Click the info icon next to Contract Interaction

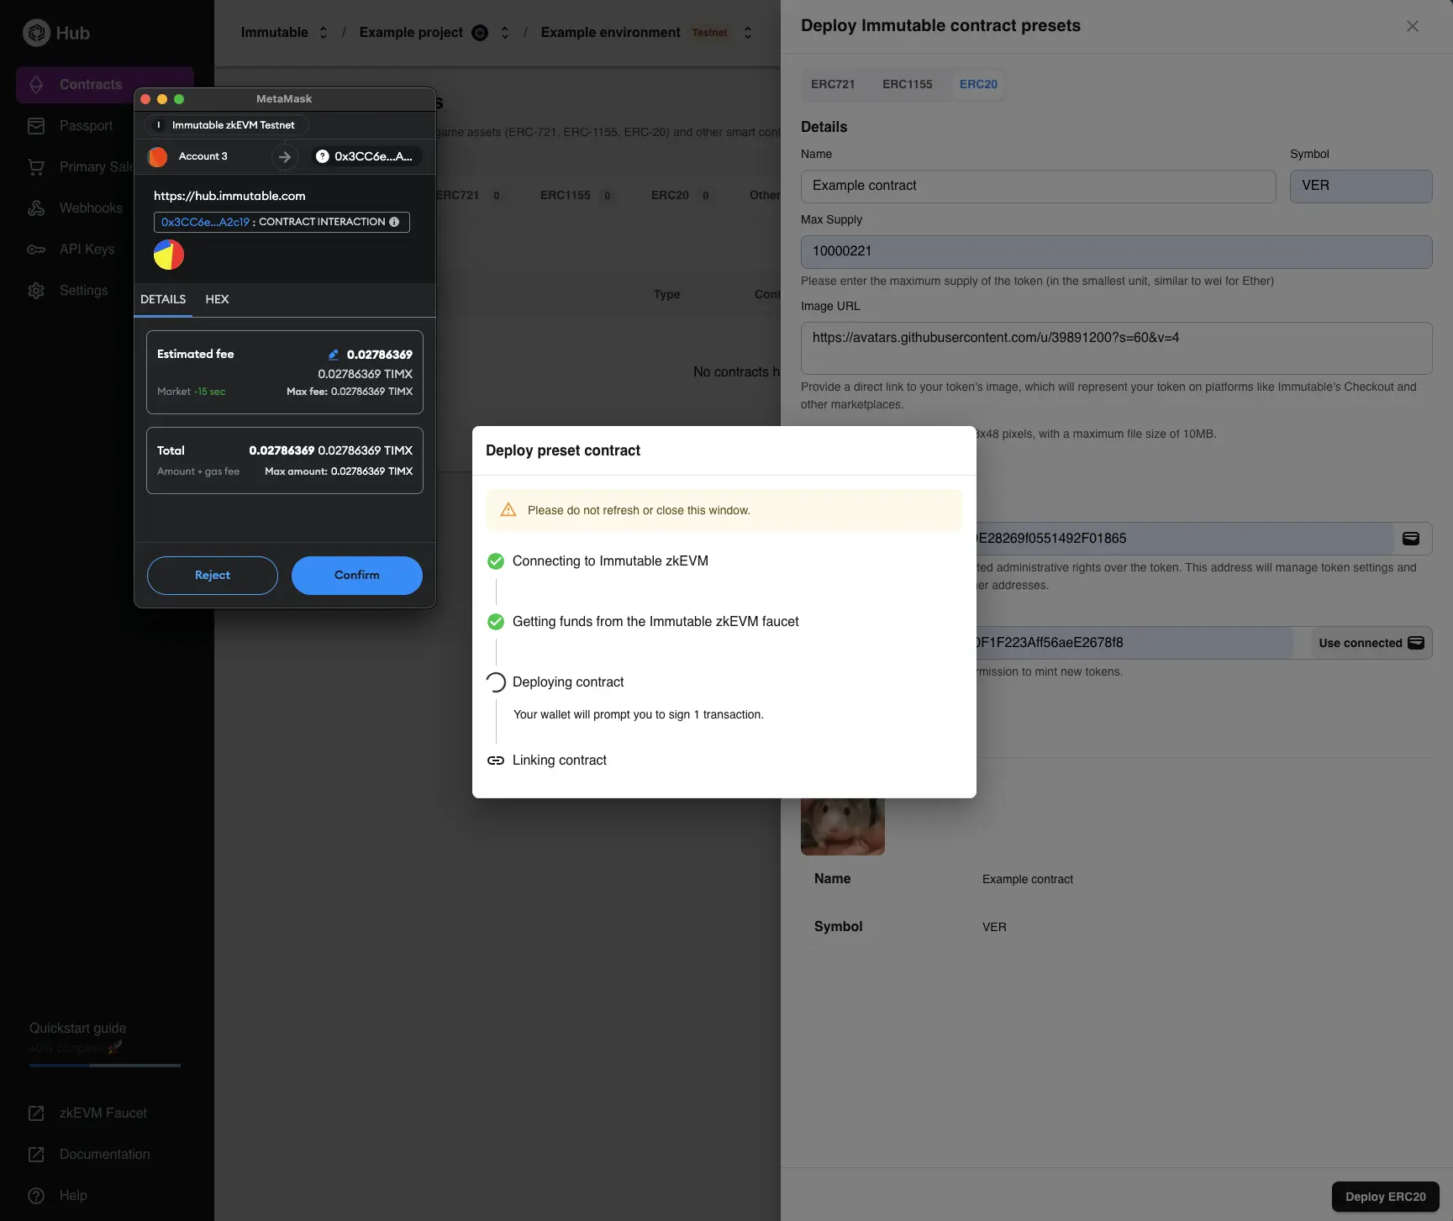click(394, 222)
